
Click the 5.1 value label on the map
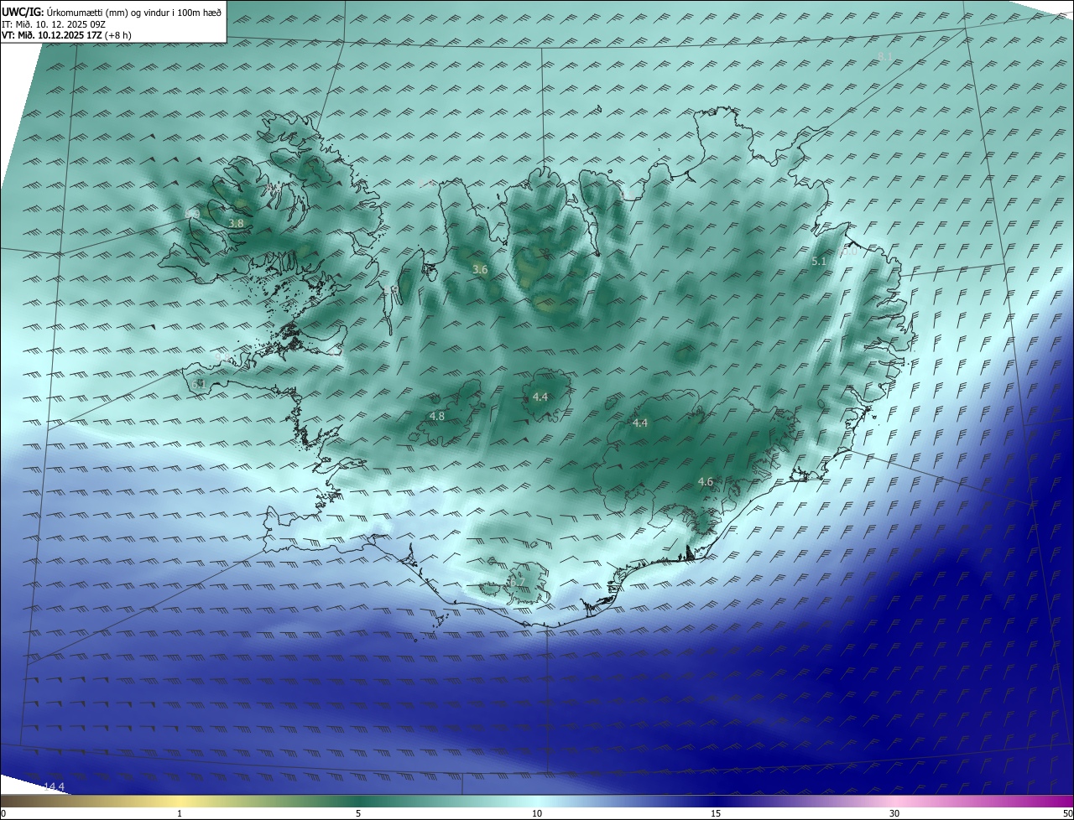tap(820, 262)
